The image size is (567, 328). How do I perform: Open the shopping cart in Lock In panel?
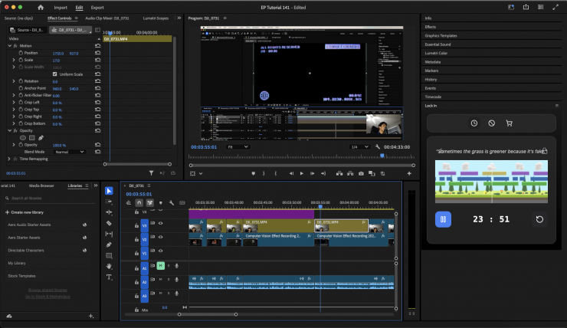click(x=510, y=123)
